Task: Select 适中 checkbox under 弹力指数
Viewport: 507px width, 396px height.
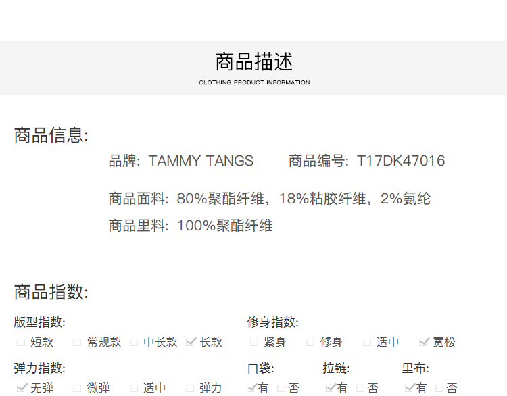Action: coord(134,388)
